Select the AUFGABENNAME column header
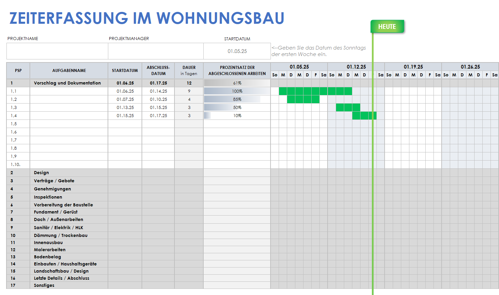Image resolution: width=499 pixels, height=295 pixels. click(69, 71)
